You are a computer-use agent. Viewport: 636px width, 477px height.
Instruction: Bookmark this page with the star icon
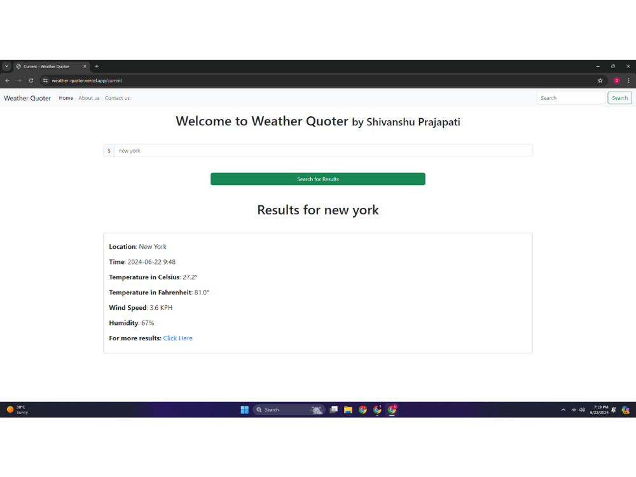[600, 80]
